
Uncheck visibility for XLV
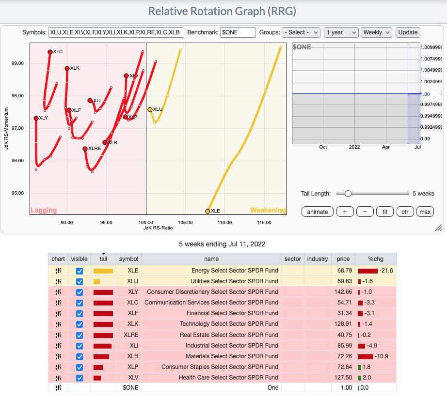point(80,378)
